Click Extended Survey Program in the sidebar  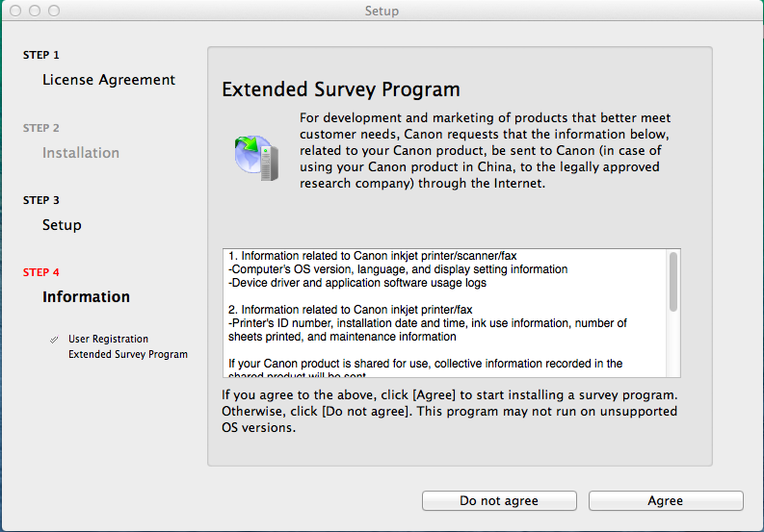pyautogui.click(x=128, y=354)
